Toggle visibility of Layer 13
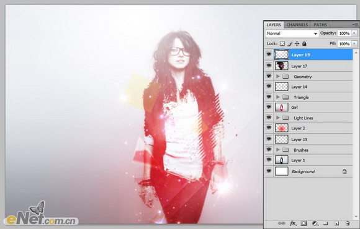 [269, 139]
